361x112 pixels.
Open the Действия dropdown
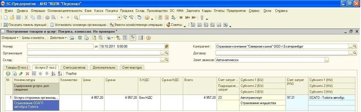pos(58,38)
